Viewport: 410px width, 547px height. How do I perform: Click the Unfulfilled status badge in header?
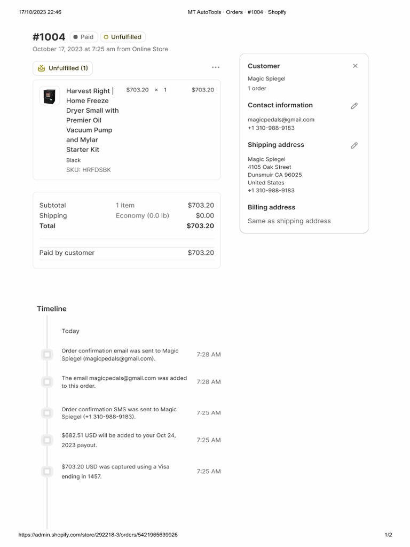123,37
